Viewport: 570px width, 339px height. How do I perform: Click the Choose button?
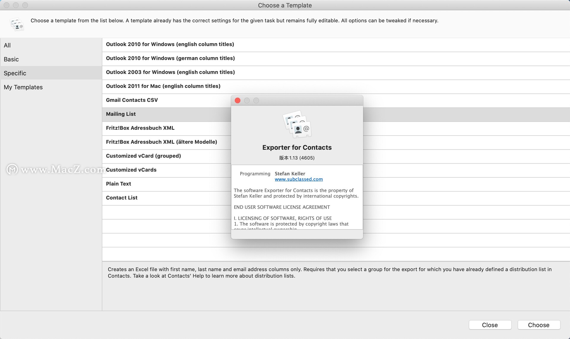(539, 325)
